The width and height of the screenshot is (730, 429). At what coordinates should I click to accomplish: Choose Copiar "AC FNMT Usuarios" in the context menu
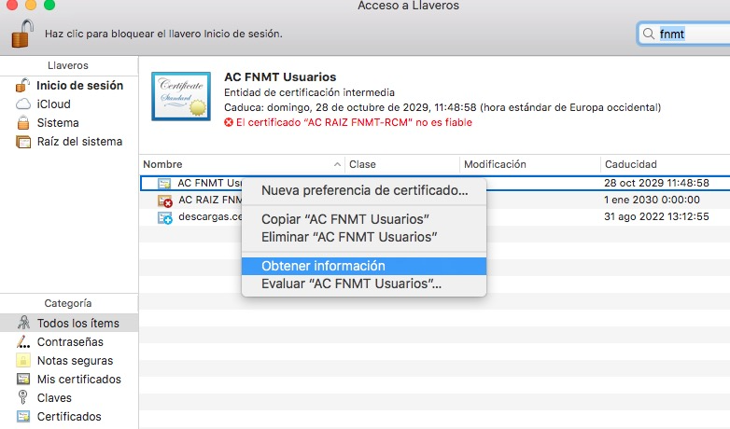pyautogui.click(x=364, y=219)
